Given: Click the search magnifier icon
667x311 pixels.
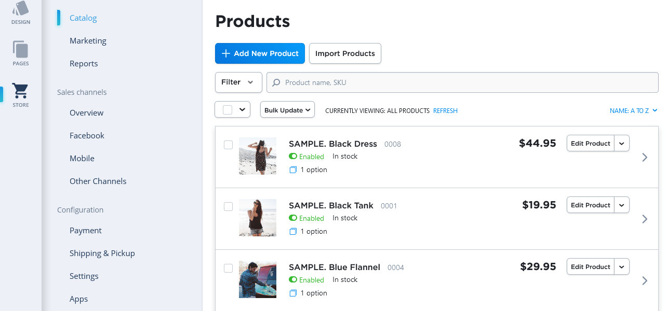Looking at the screenshot, I should 276,82.
